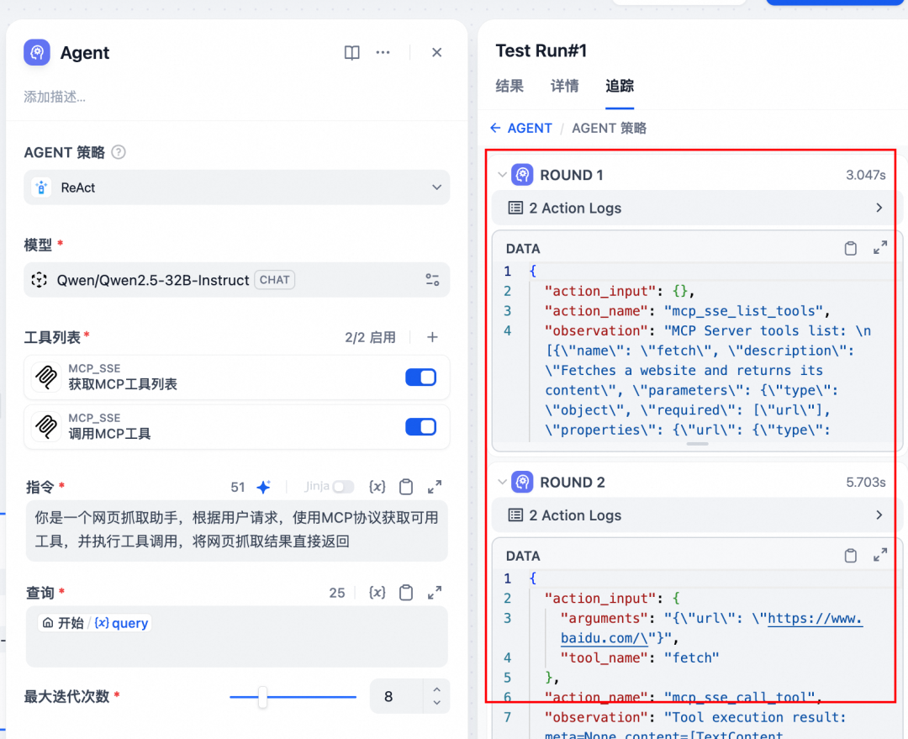Collapse the ROUND 1 section chevron

click(x=502, y=174)
